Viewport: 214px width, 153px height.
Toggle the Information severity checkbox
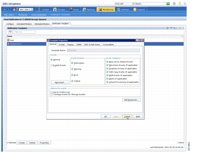pos(72,63)
